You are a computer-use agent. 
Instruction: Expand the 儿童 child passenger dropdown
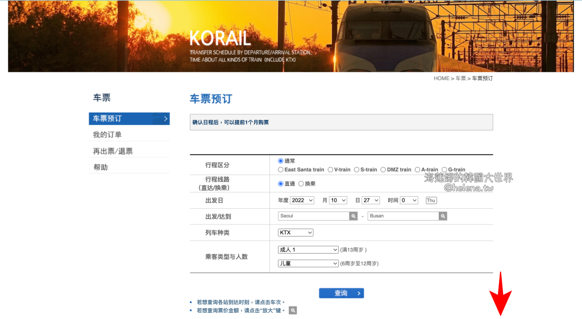[308, 263]
